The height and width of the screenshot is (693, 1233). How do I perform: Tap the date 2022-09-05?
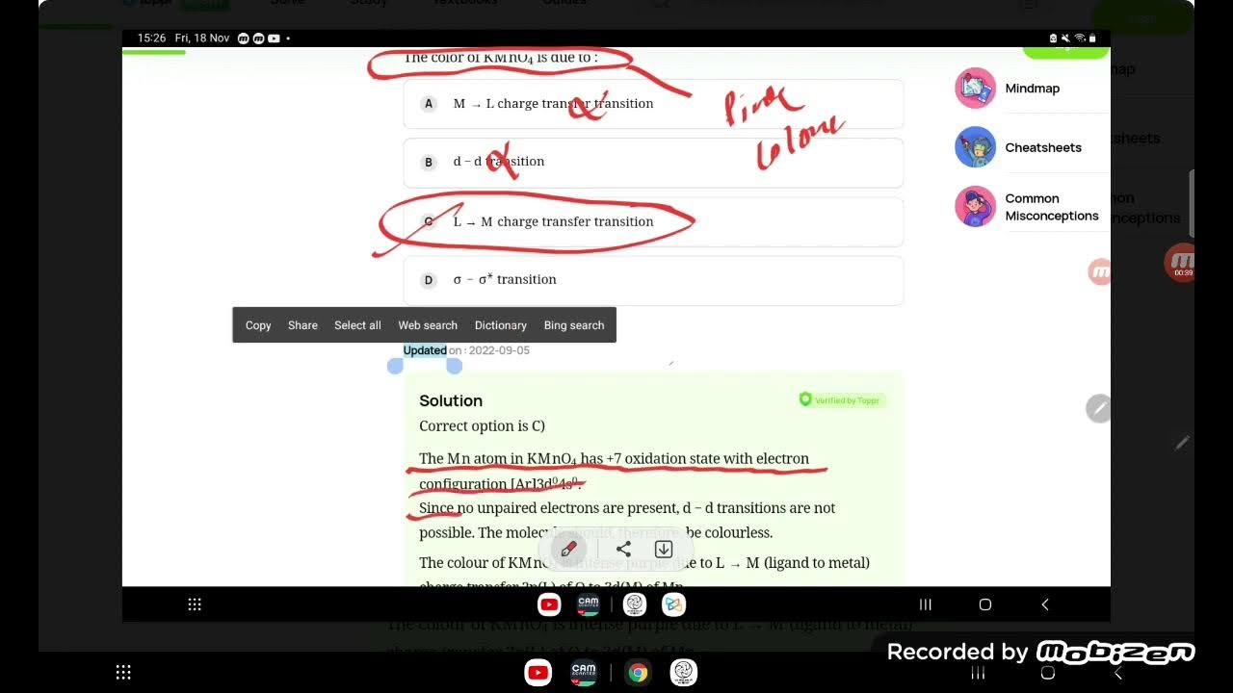click(499, 350)
